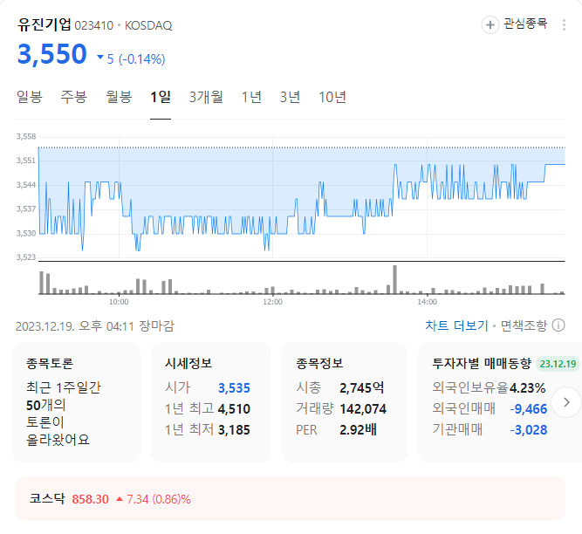Click the KOSDAQ index value 858.30
This screenshot has height=534, width=582.
[x=90, y=499]
